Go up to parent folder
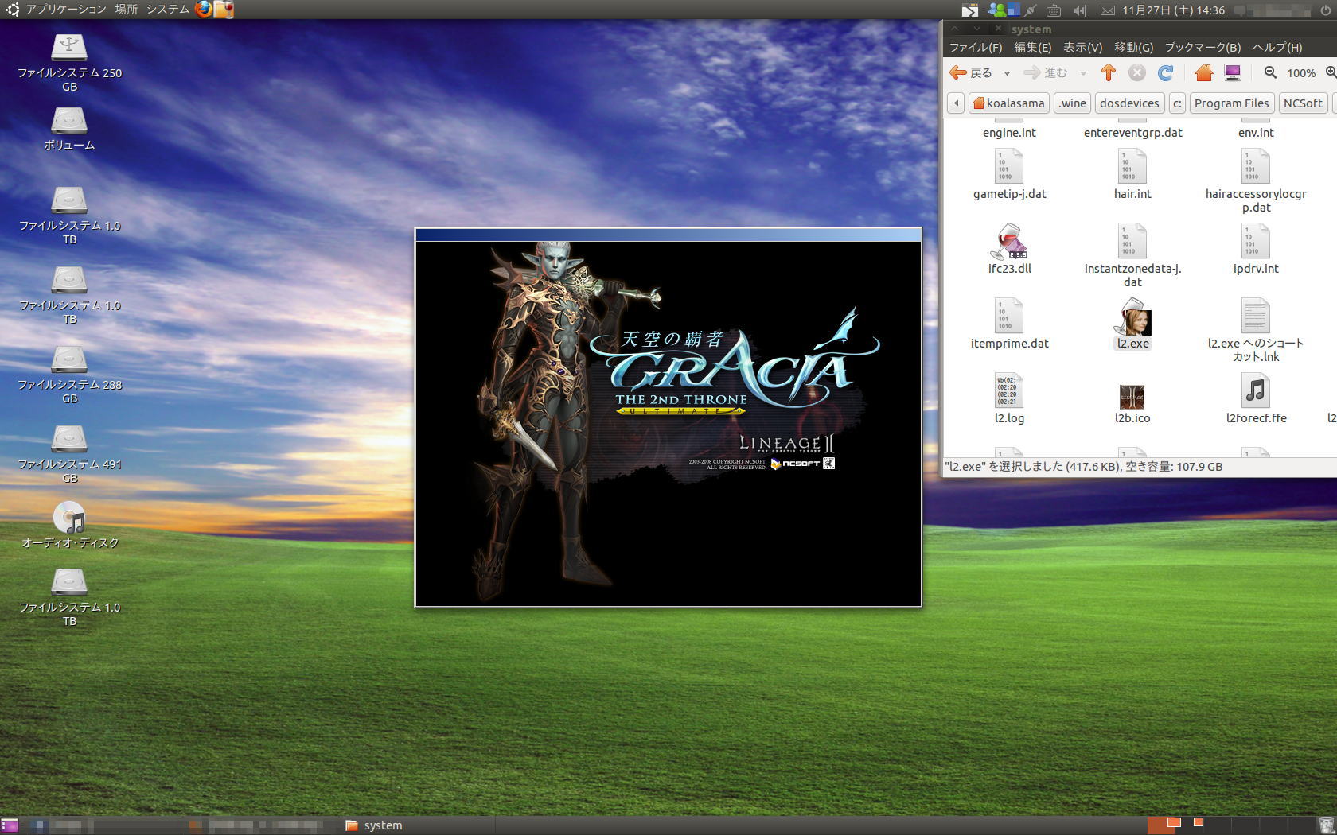This screenshot has height=835, width=1337. pos(1109,72)
